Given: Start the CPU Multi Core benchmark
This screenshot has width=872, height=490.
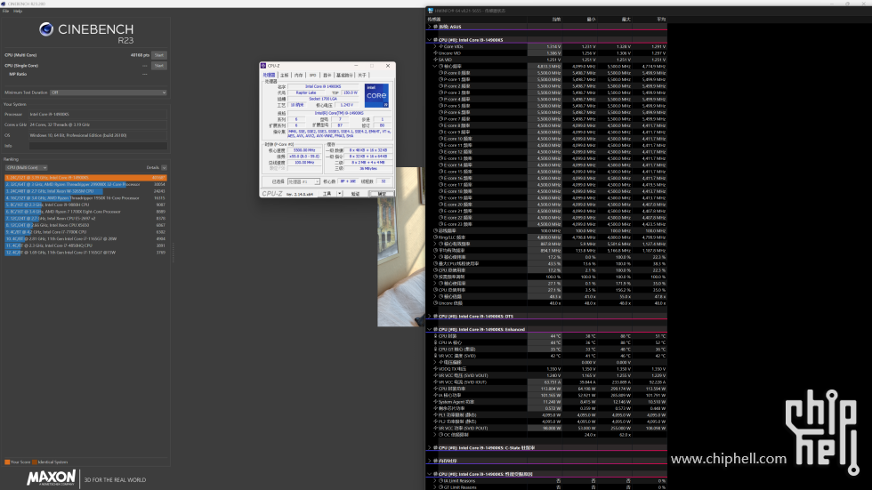Looking at the screenshot, I should pyautogui.click(x=159, y=55).
